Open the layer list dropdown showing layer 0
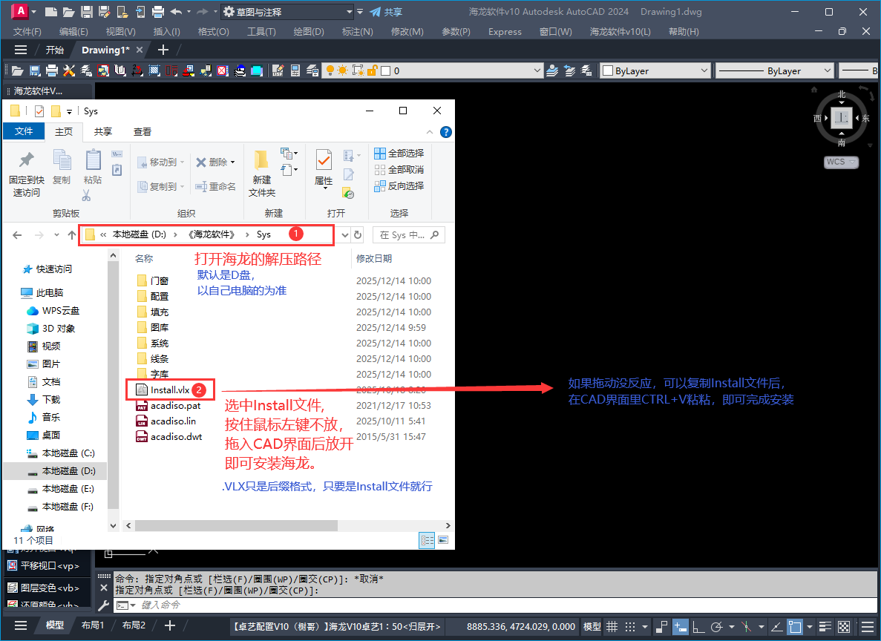 click(x=537, y=70)
